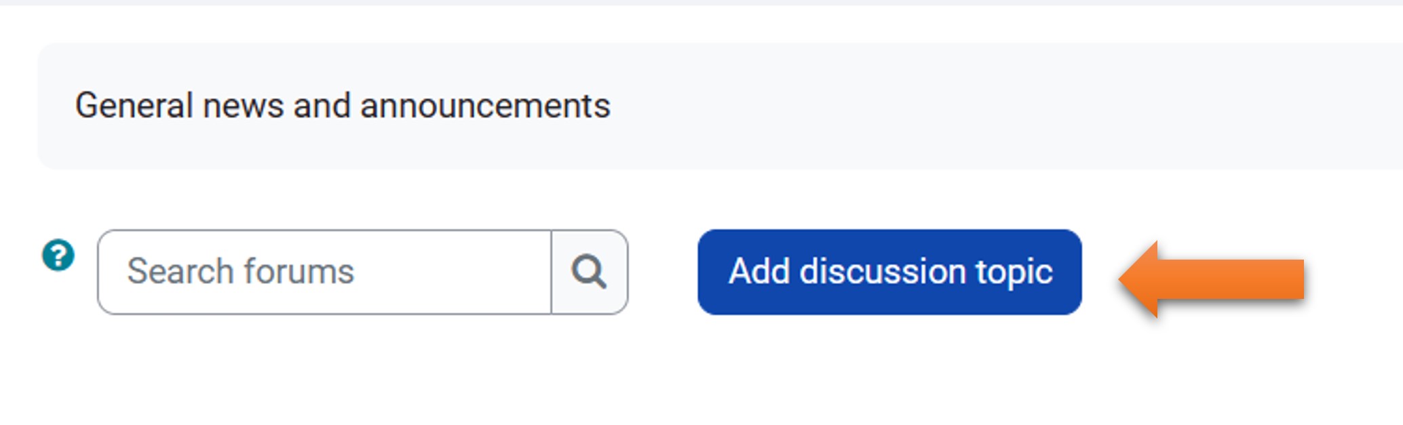
Task: Click the arrow pointing at Add discussion topic
Action: pos(1212,279)
